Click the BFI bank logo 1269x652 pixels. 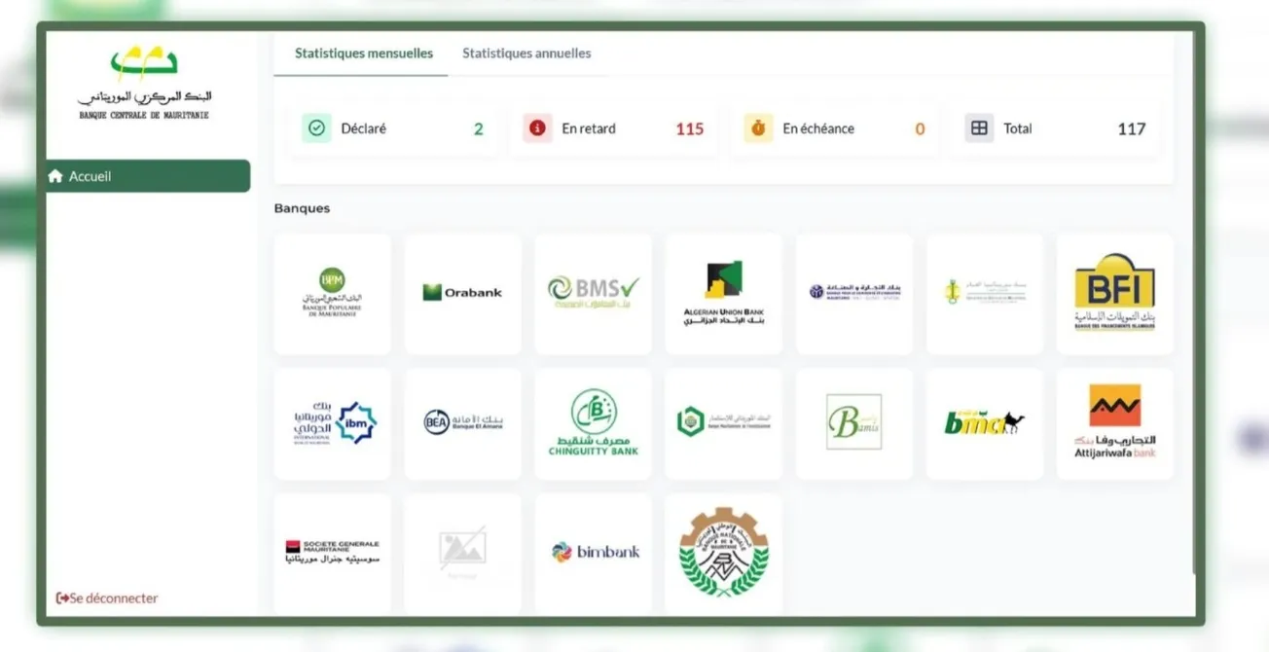coord(1114,293)
